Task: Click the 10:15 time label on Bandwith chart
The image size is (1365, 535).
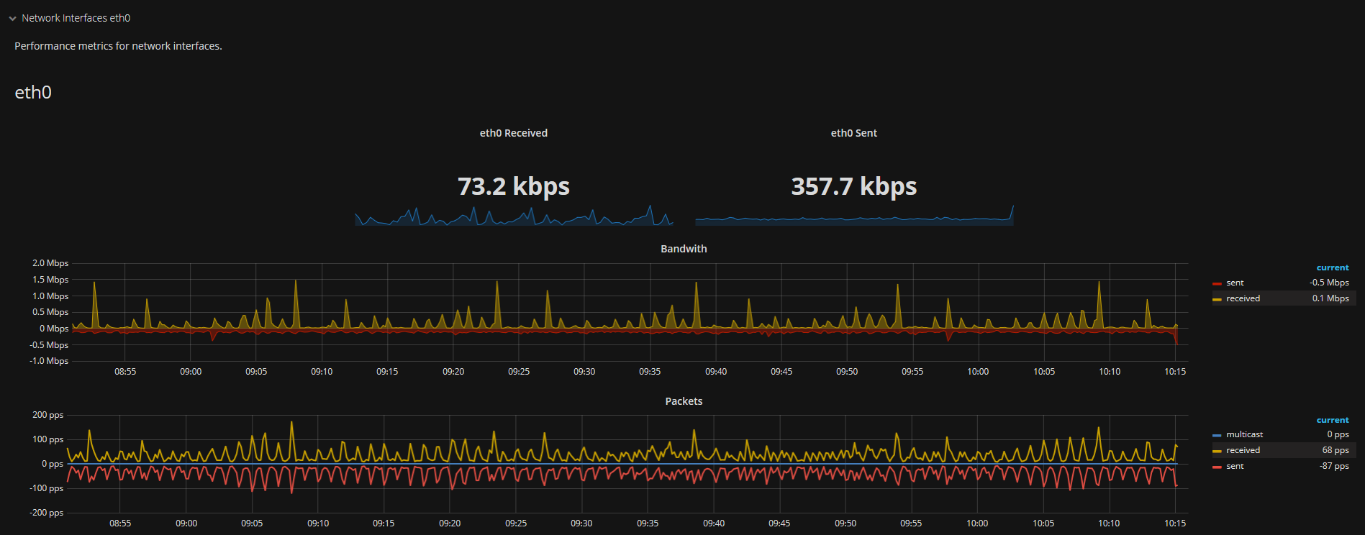Action: pyautogui.click(x=1175, y=372)
